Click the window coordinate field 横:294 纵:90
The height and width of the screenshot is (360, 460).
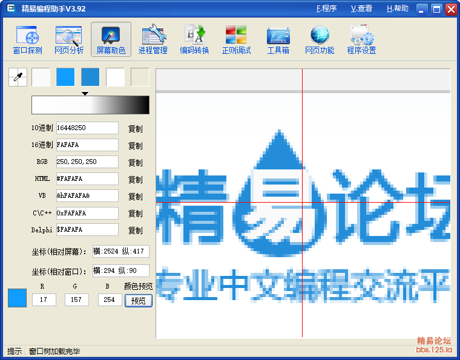coord(121,271)
